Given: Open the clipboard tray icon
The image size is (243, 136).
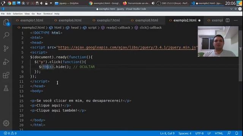Looking at the screenshot, I should point(37,3).
